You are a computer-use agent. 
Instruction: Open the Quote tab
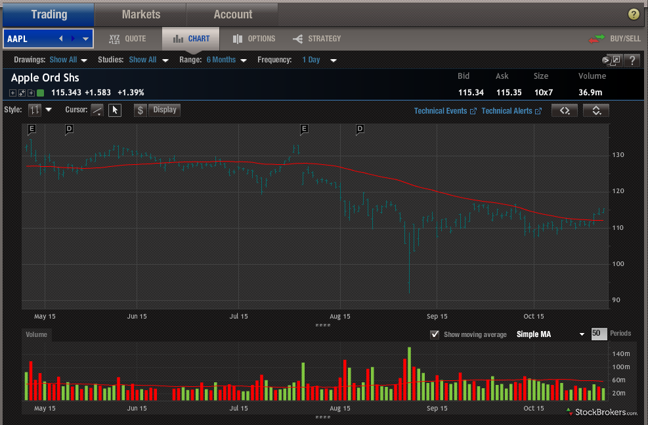127,39
